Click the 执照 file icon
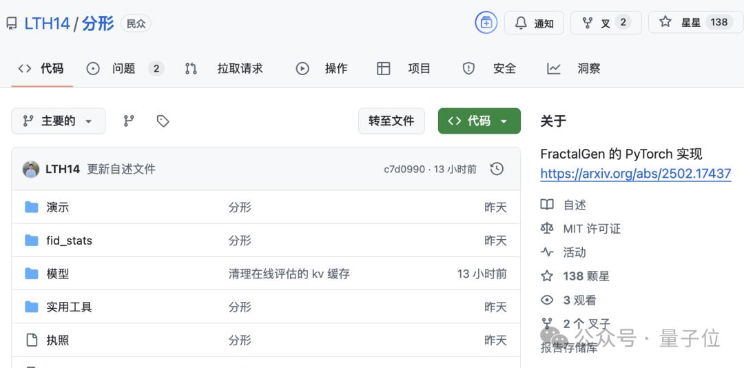 [31, 340]
